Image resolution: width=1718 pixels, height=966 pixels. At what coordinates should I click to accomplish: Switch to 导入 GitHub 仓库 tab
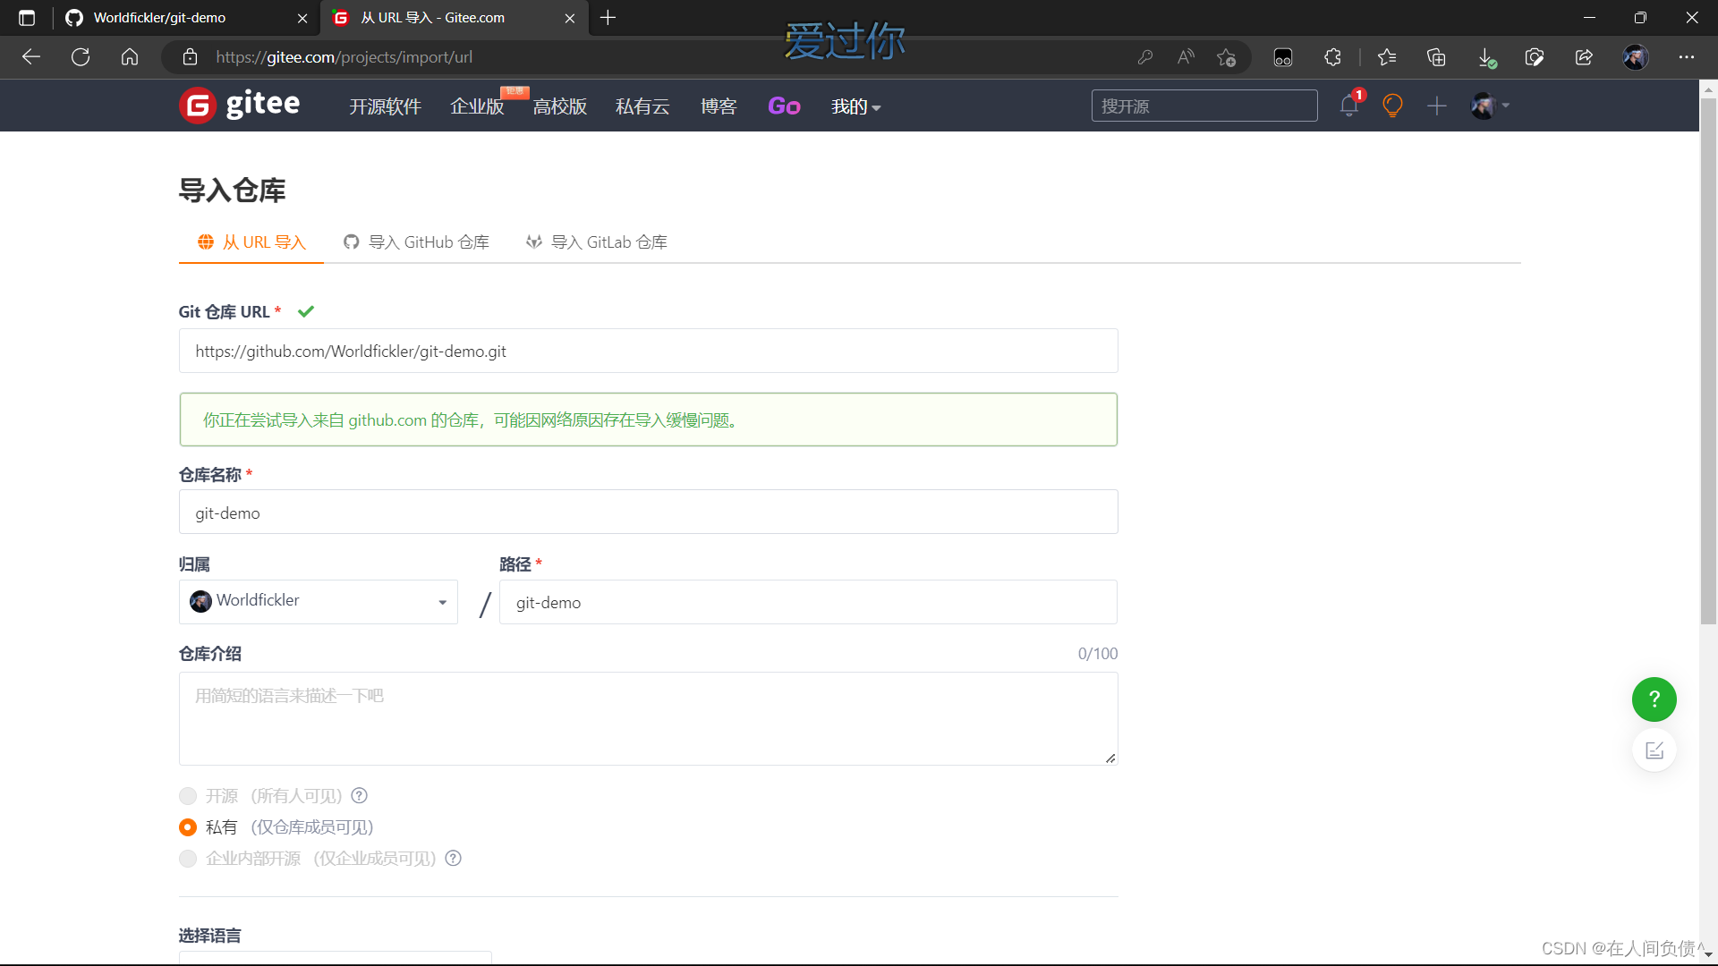(417, 242)
